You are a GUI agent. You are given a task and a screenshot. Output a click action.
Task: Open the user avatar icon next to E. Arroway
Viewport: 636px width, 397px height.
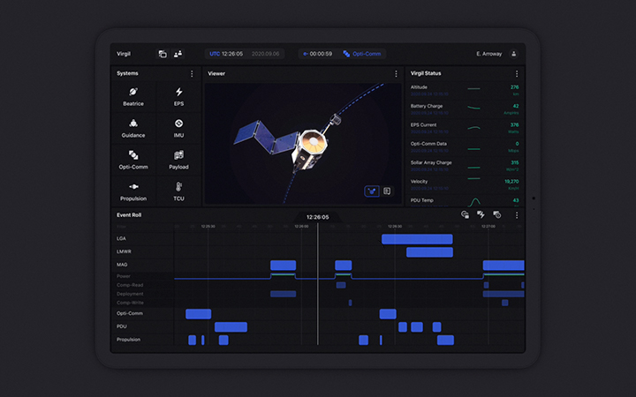pyautogui.click(x=513, y=54)
